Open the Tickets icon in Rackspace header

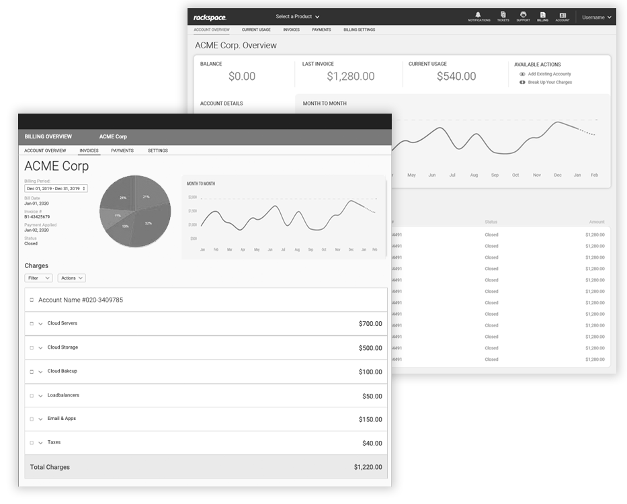tap(503, 15)
